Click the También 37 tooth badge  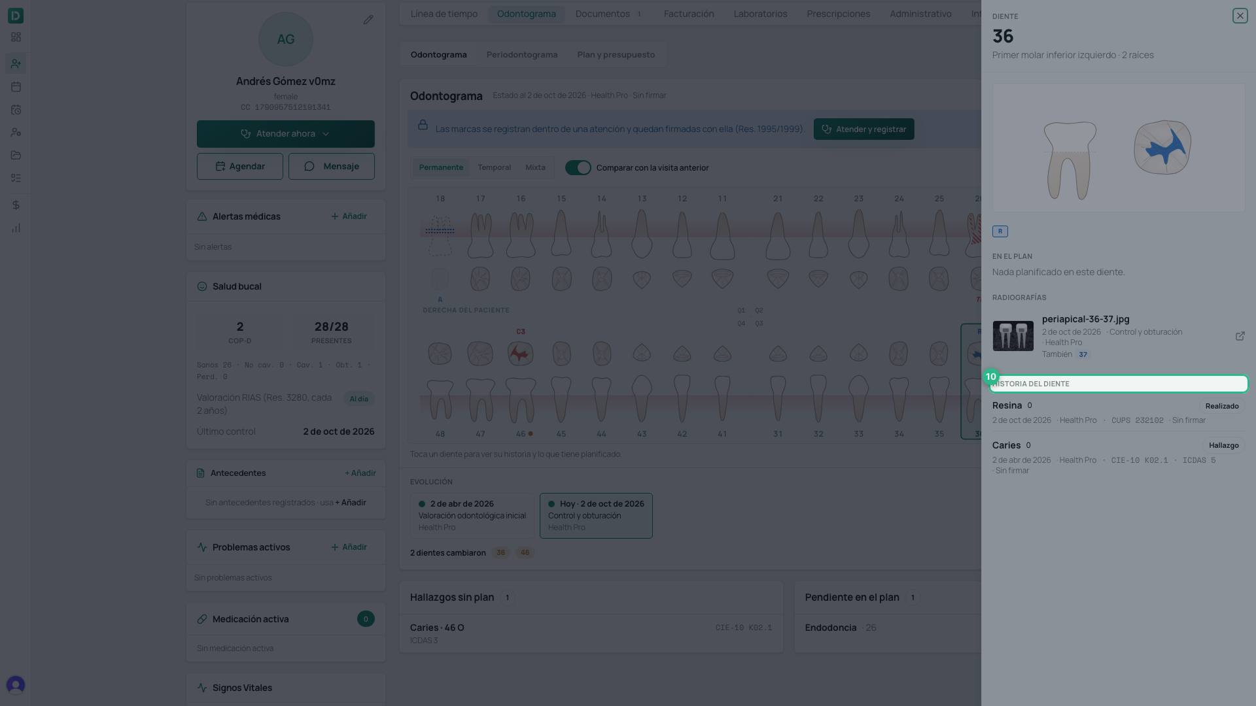click(1083, 355)
